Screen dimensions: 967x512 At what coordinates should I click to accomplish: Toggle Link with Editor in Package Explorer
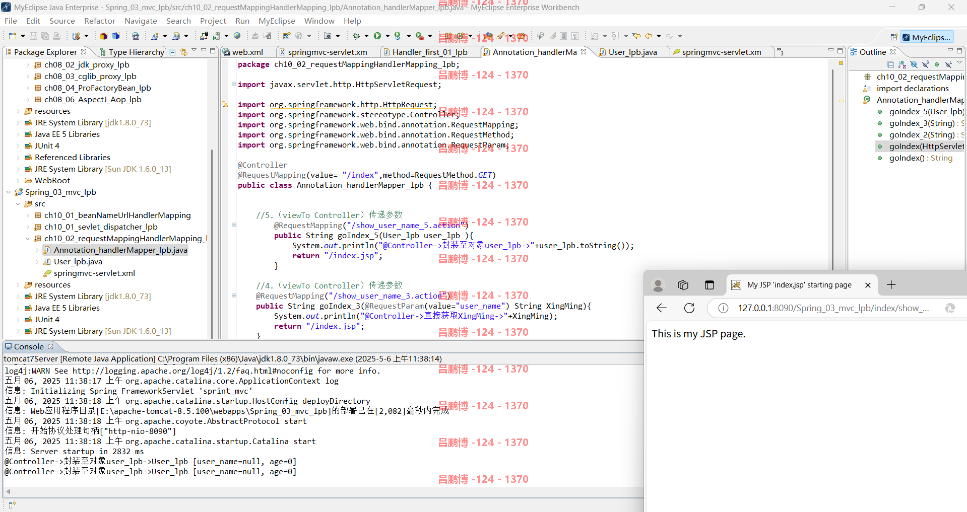pyautogui.click(x=183, y=52)
